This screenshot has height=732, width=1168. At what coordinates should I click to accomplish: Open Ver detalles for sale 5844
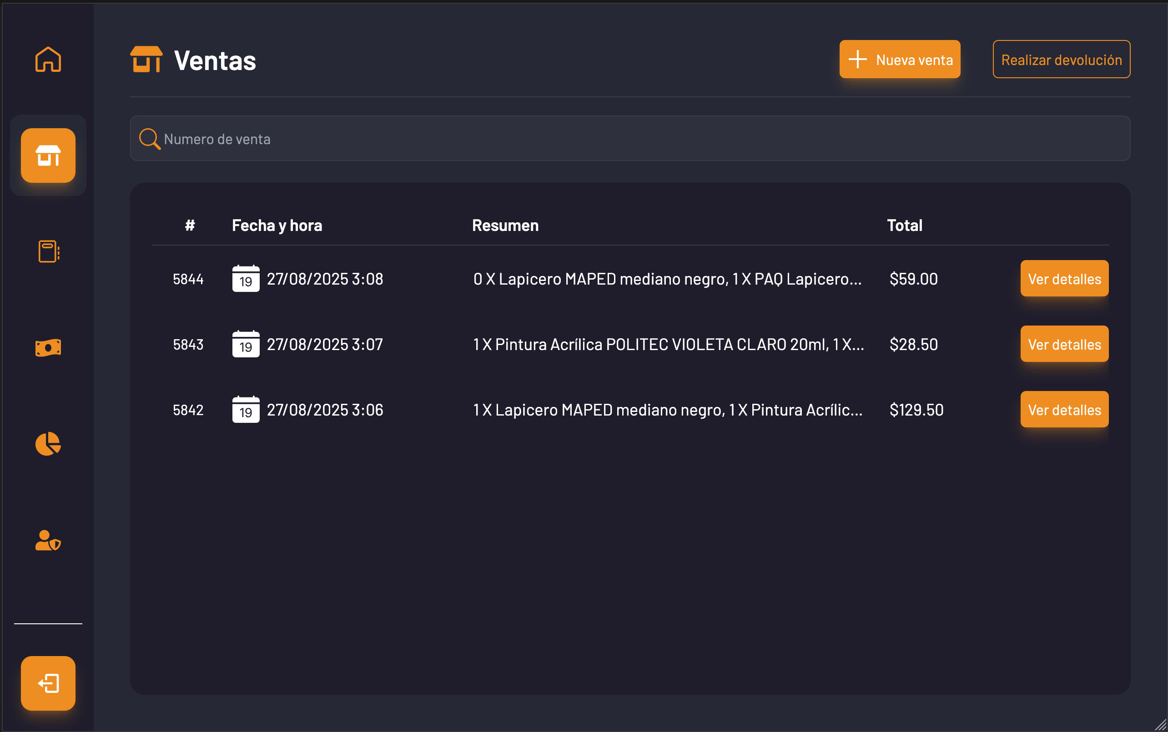click(1064, 278)
